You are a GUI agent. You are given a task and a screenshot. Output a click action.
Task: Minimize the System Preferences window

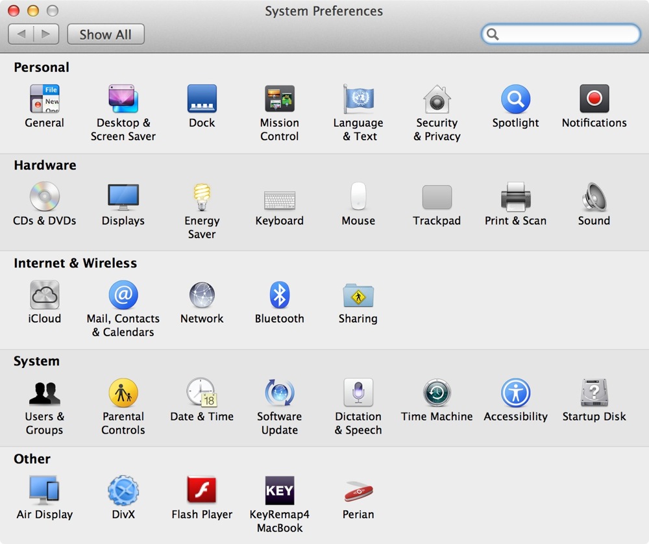point(33,11)
